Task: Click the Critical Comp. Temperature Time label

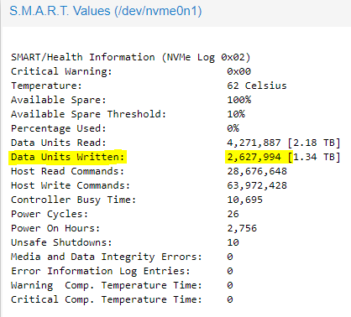Action: coord(107,299)
